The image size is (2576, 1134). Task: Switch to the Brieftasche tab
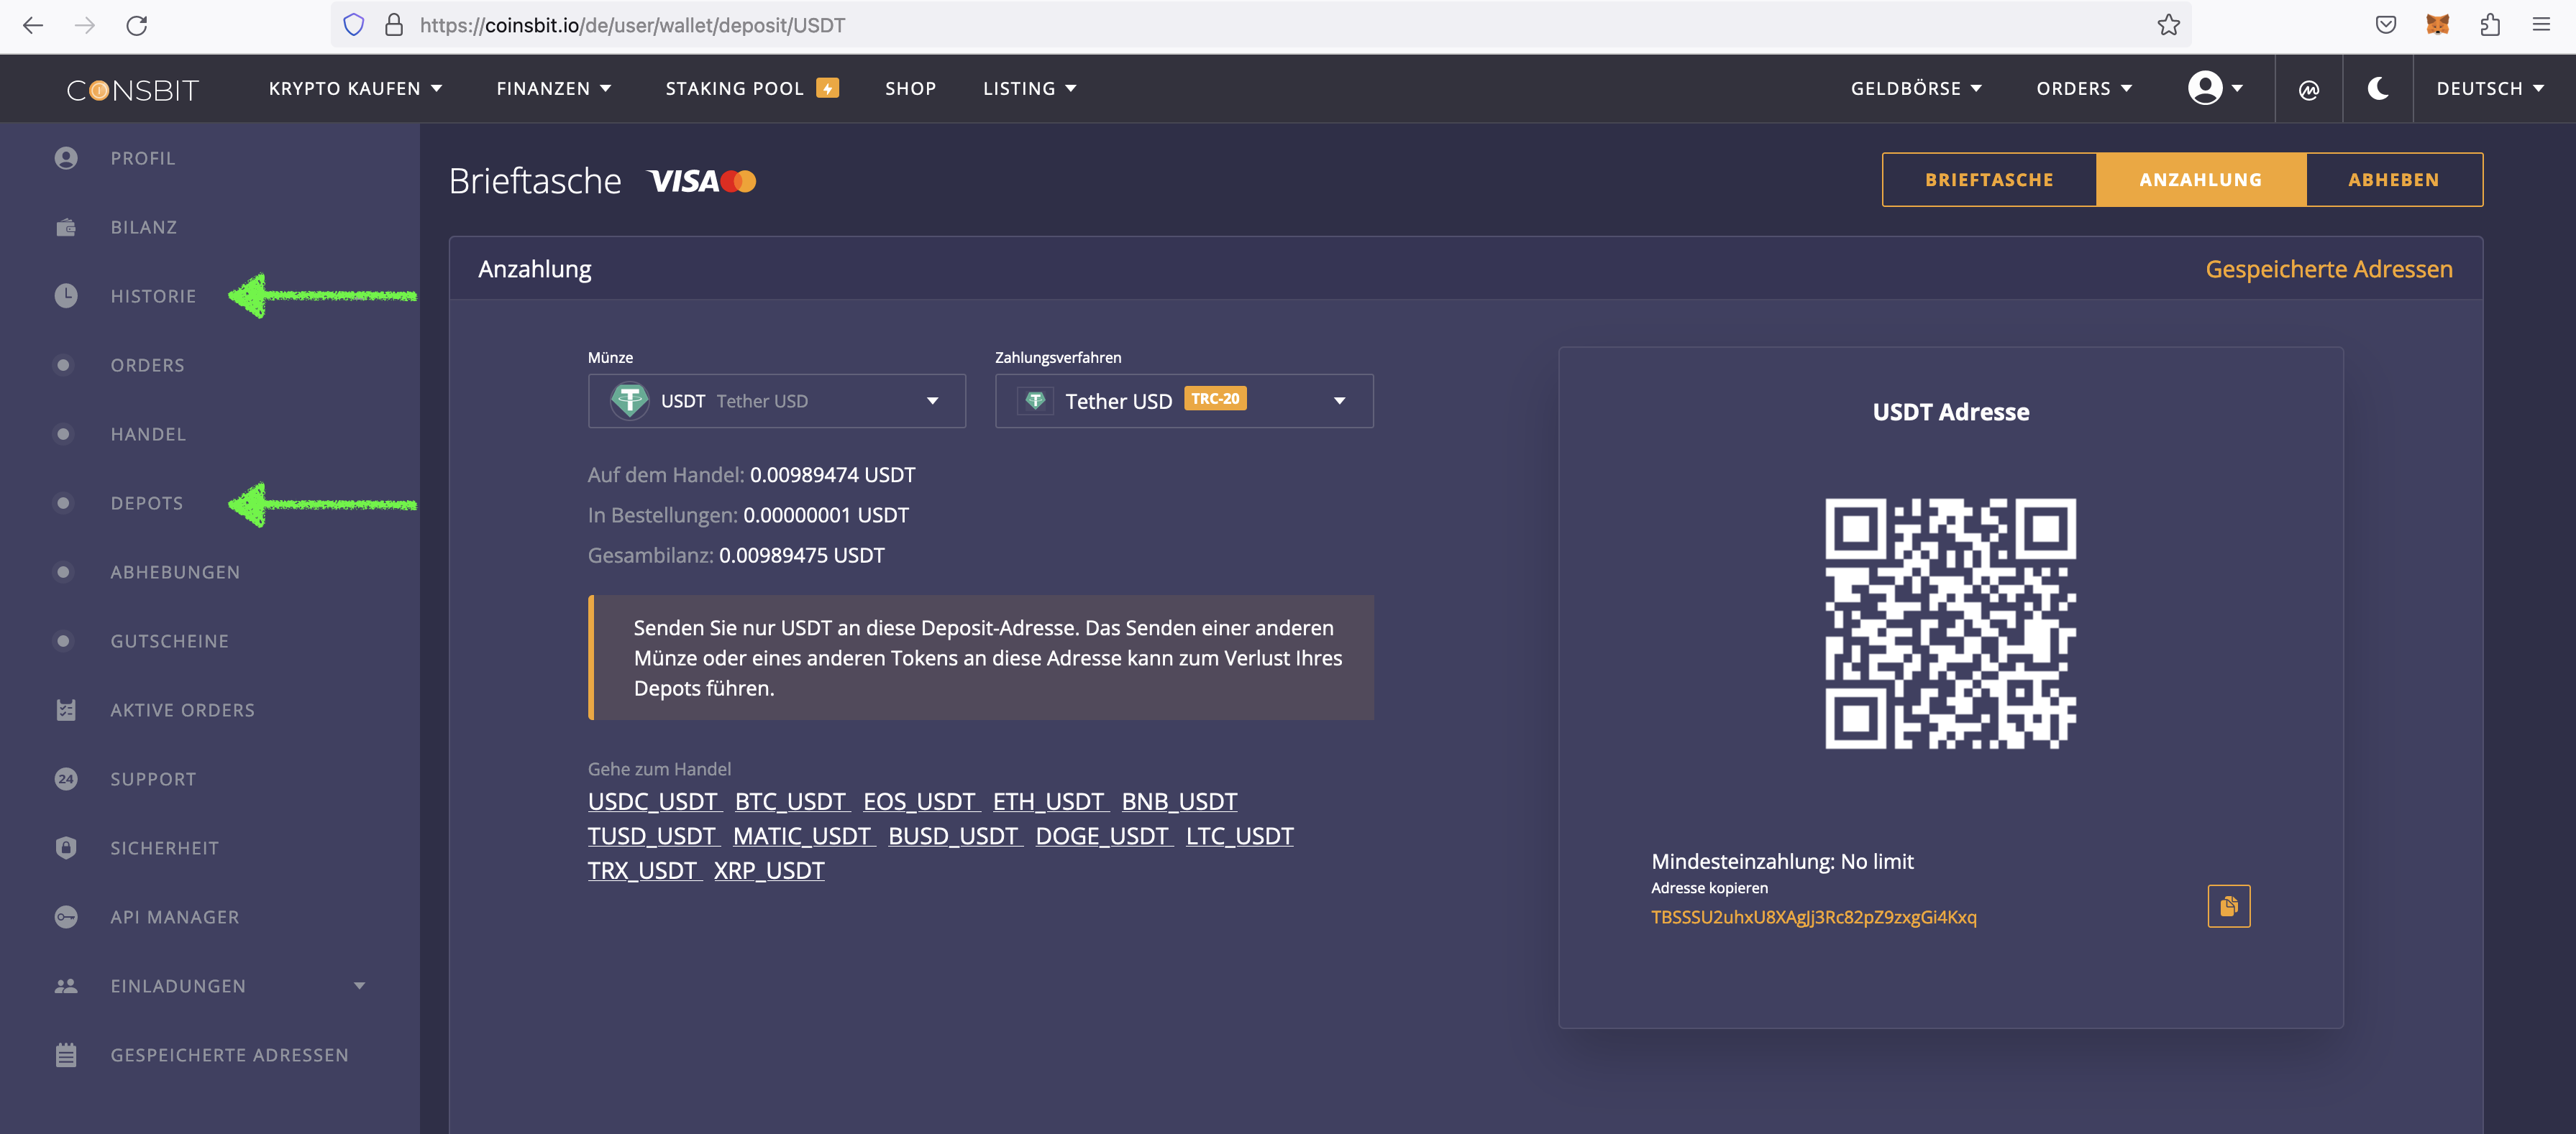pyautogui.click(x=1989, y=180)
